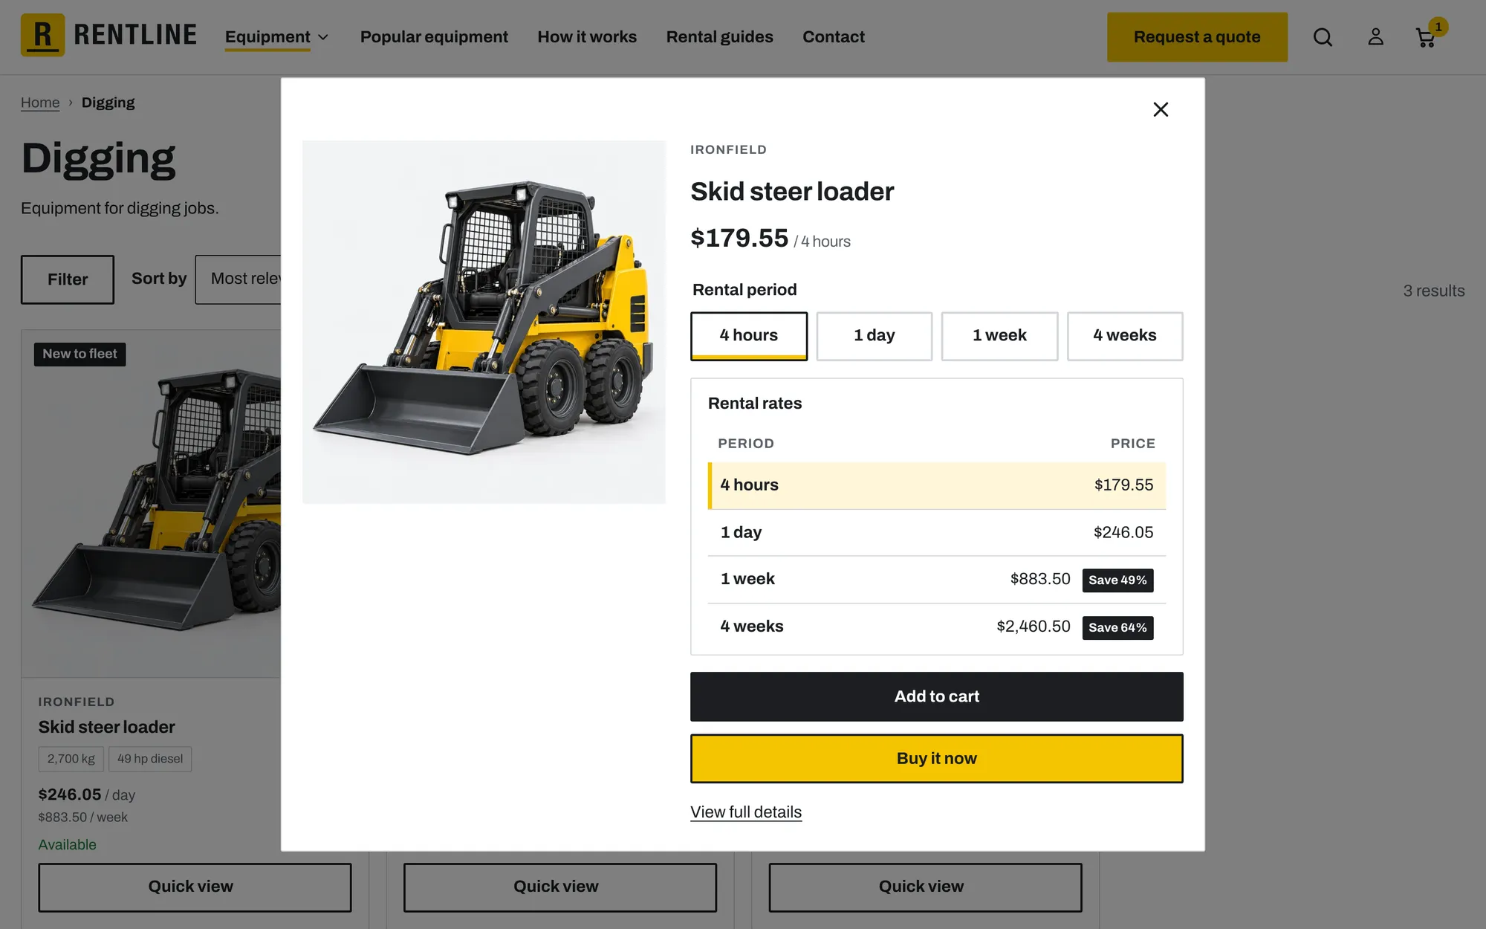Click the Buy it now button
This screenshot has width=1486, height=929.
point(936,758)
